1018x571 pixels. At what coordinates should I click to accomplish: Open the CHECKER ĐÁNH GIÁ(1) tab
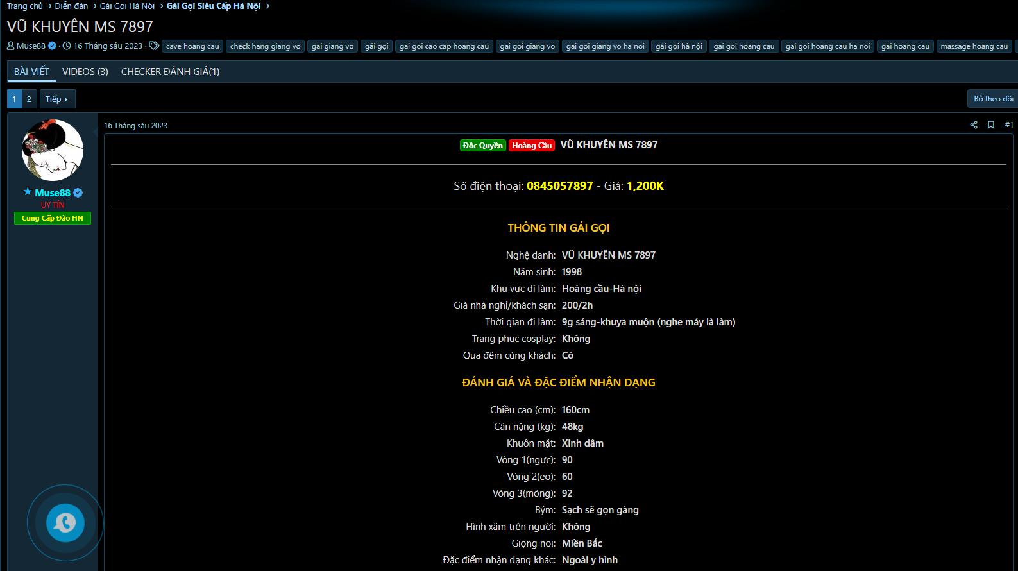170,72
